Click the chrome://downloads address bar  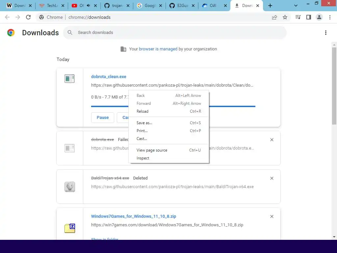[90, 17]
